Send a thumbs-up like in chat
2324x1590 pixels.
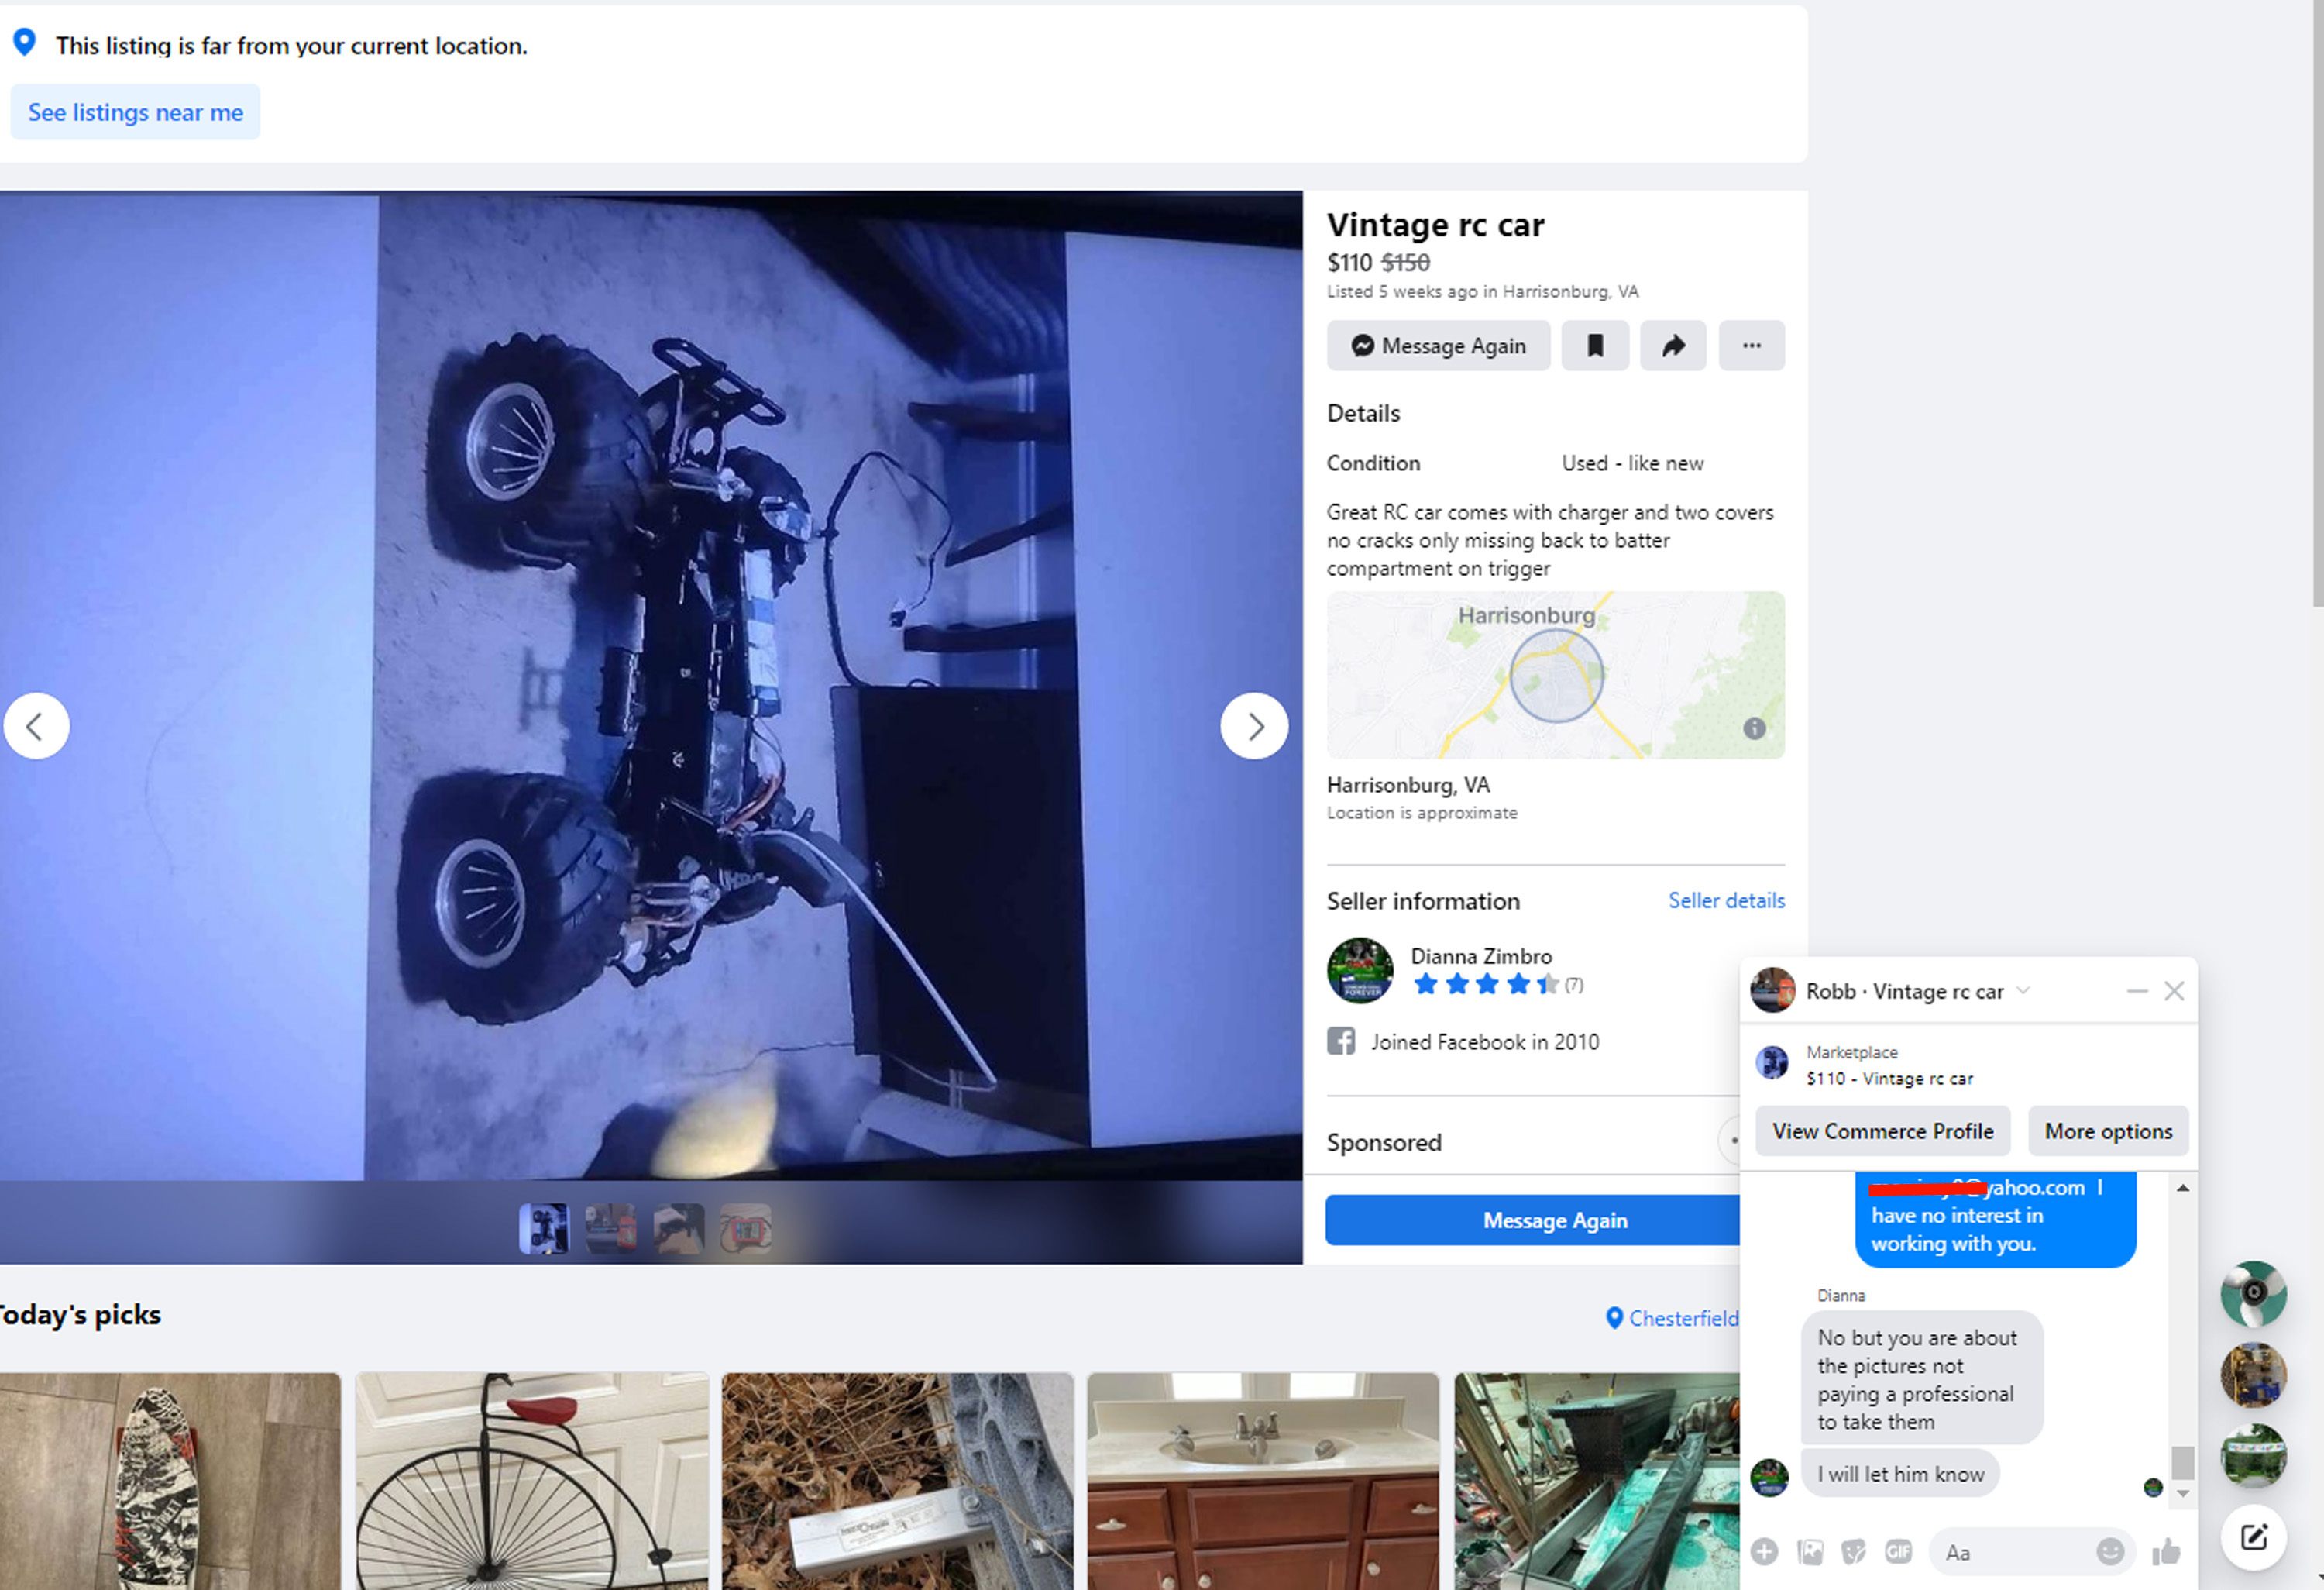click(x=2166, y=1552)
